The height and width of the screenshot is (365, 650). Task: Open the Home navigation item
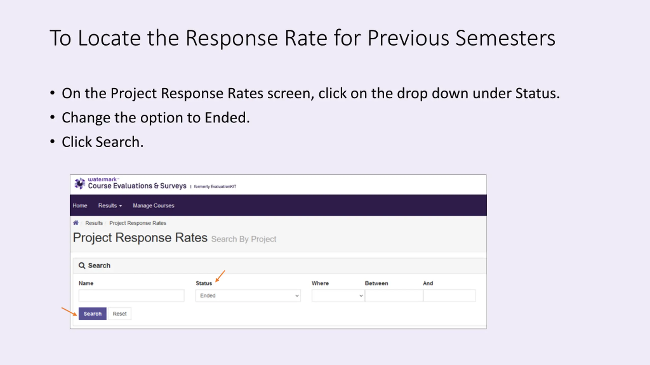[80, 206]
